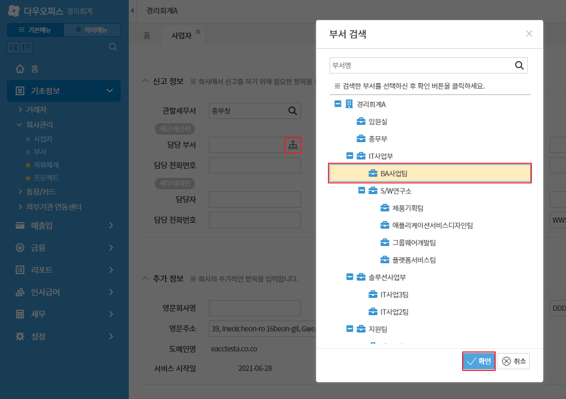The image size is (566, 399).
Task: Collapse the 솔루션사업부 tree node
Action: point(349,277)
